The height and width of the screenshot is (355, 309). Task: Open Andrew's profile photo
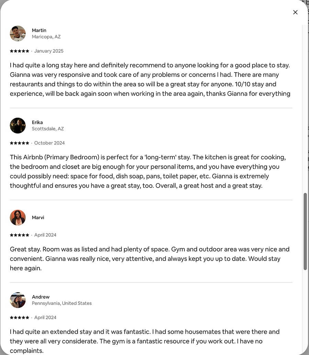(18, 300)
